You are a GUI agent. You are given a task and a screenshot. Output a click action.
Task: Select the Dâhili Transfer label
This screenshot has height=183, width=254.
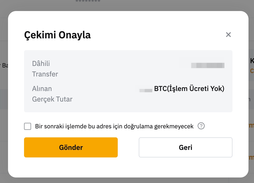pyautogui.click(x=45, y=69)
